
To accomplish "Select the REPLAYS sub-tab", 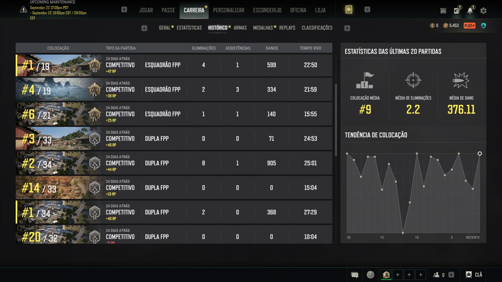I will coord(287,28).
